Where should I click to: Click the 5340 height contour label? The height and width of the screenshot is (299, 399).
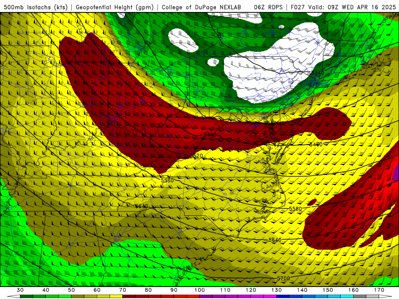[318, 73]
